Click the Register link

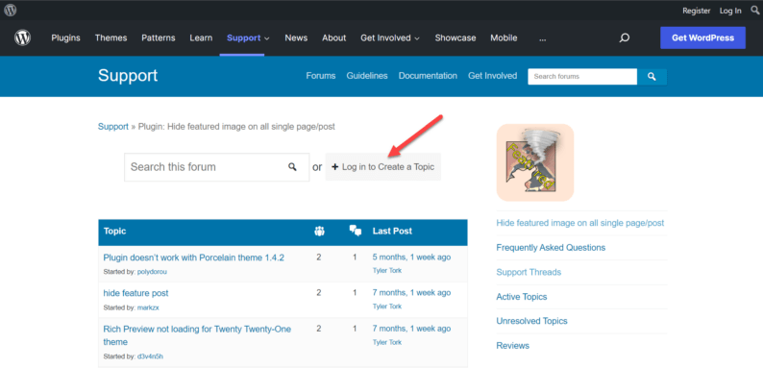pyautogui.click(x=697, y=11)
